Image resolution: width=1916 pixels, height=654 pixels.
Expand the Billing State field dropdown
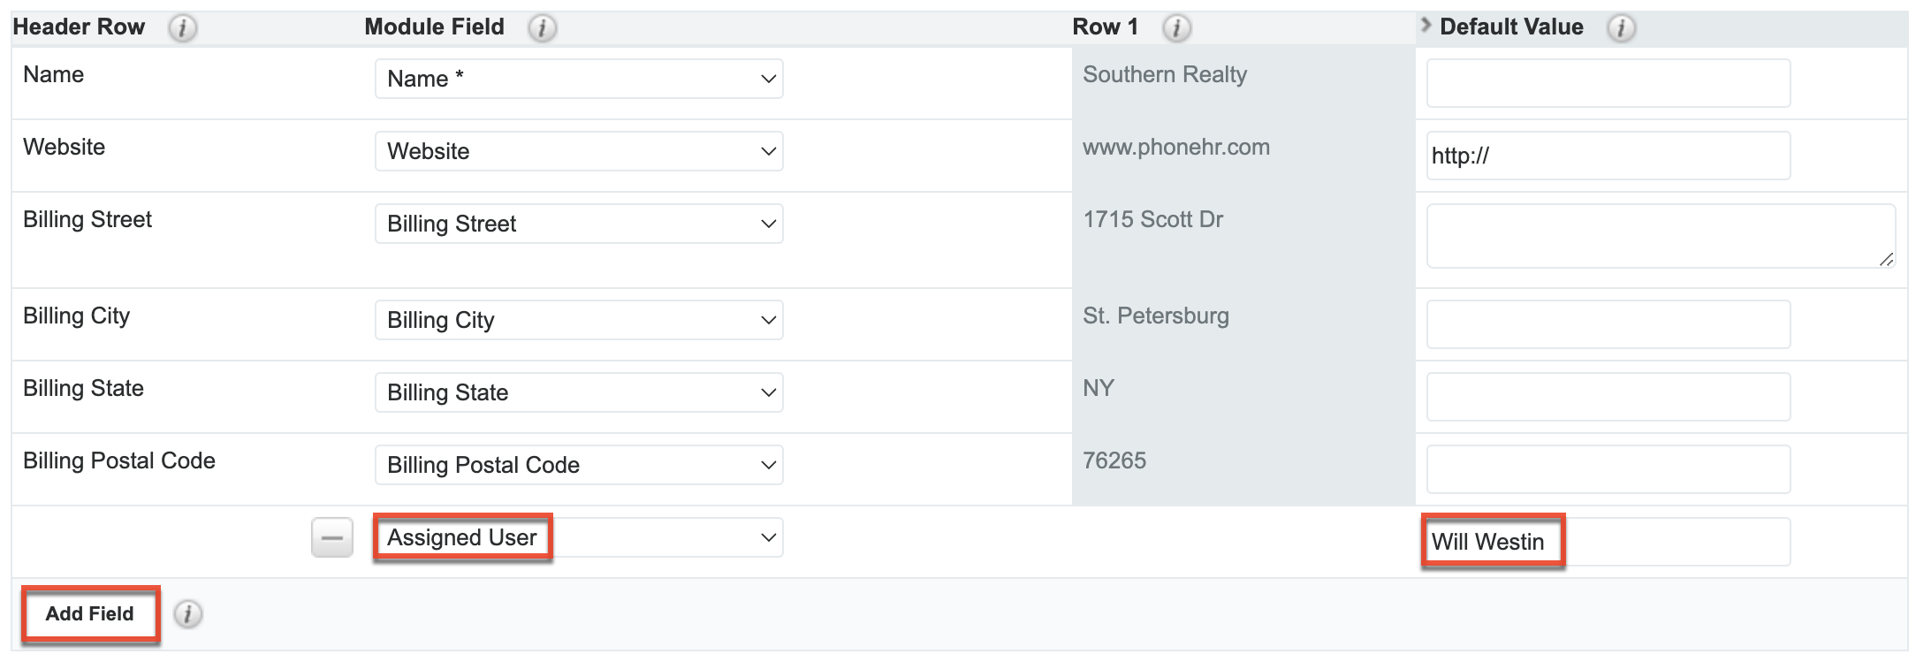click(x=579, y=392)
